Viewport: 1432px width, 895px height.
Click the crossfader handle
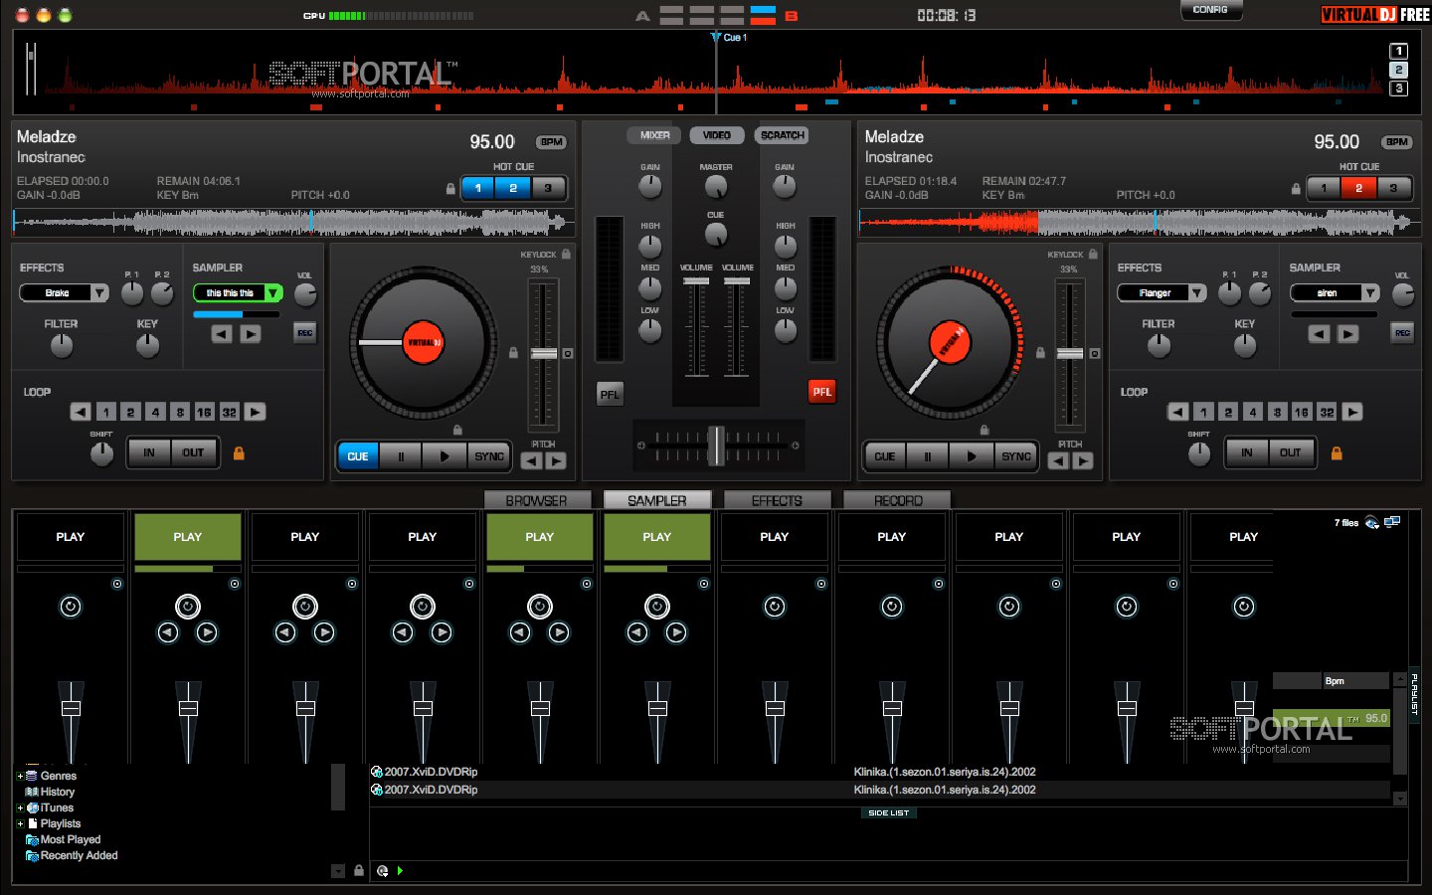716,446
